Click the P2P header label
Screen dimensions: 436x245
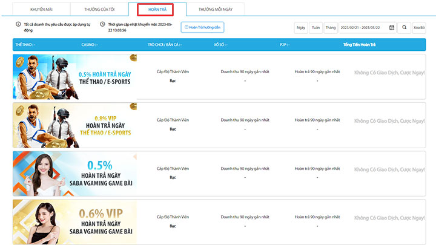point(285,45)
